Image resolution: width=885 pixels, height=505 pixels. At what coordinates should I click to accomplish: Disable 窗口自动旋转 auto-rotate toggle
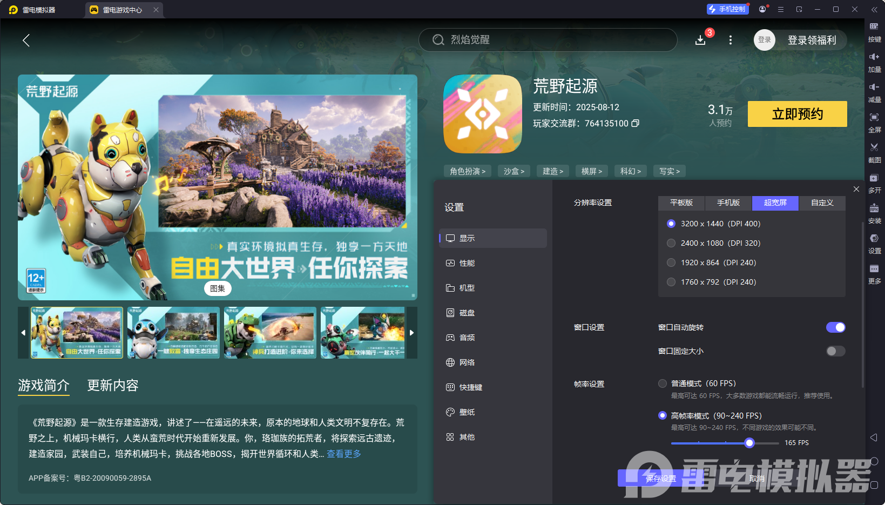(836, 327)
